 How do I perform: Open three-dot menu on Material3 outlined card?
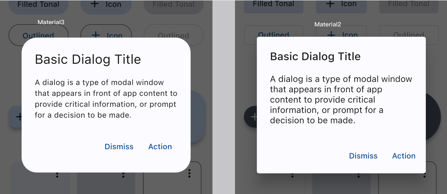point(189,174)
